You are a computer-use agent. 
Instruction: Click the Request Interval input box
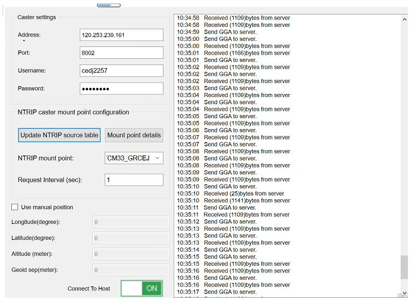pyautogui.click(x=134, y=180)
